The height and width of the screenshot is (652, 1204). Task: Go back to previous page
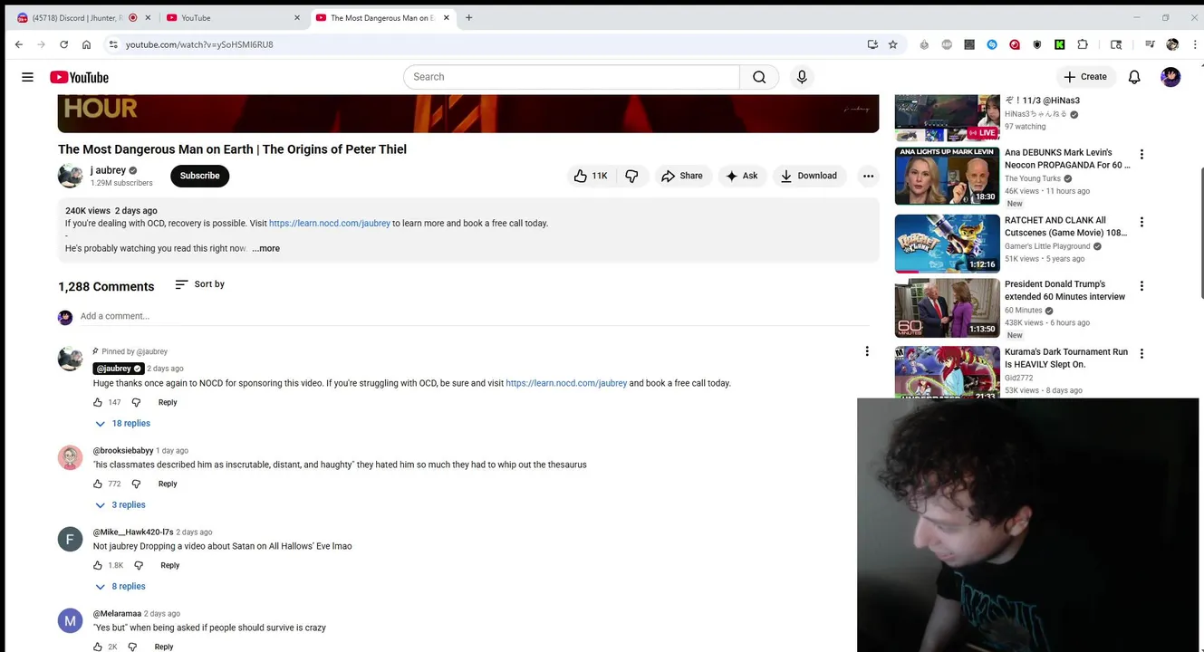tap(18, 44)
